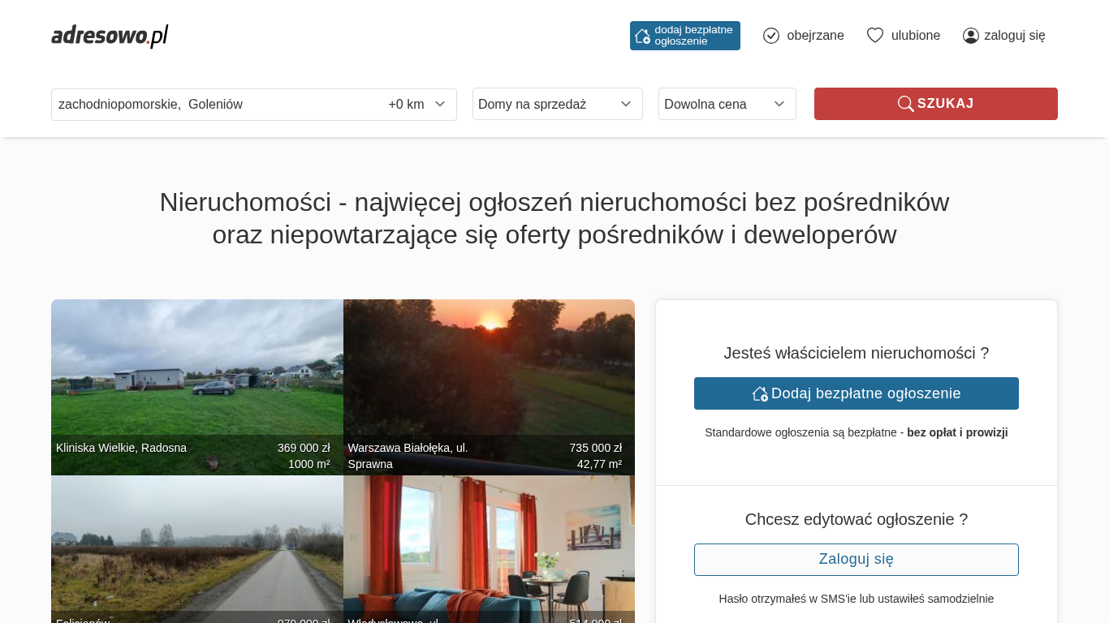Go to ulubione favorites
The width and height of the screenshot is (1109, 623).
(x=915, y=36)
